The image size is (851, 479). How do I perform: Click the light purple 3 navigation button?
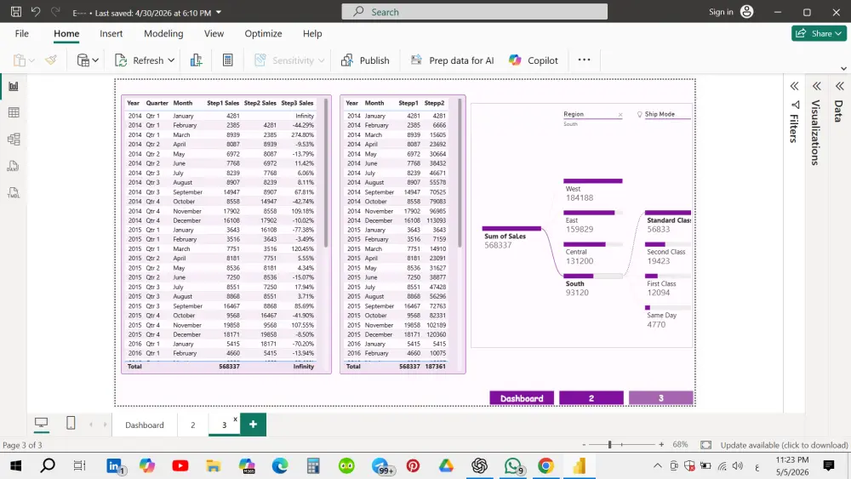click(660, 398)
